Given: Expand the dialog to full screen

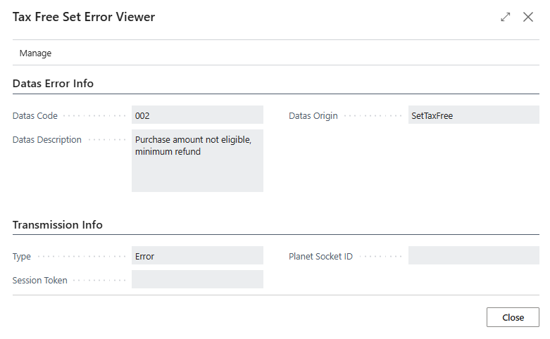Looking at the screenshot, I should click(x=506, y=17).
